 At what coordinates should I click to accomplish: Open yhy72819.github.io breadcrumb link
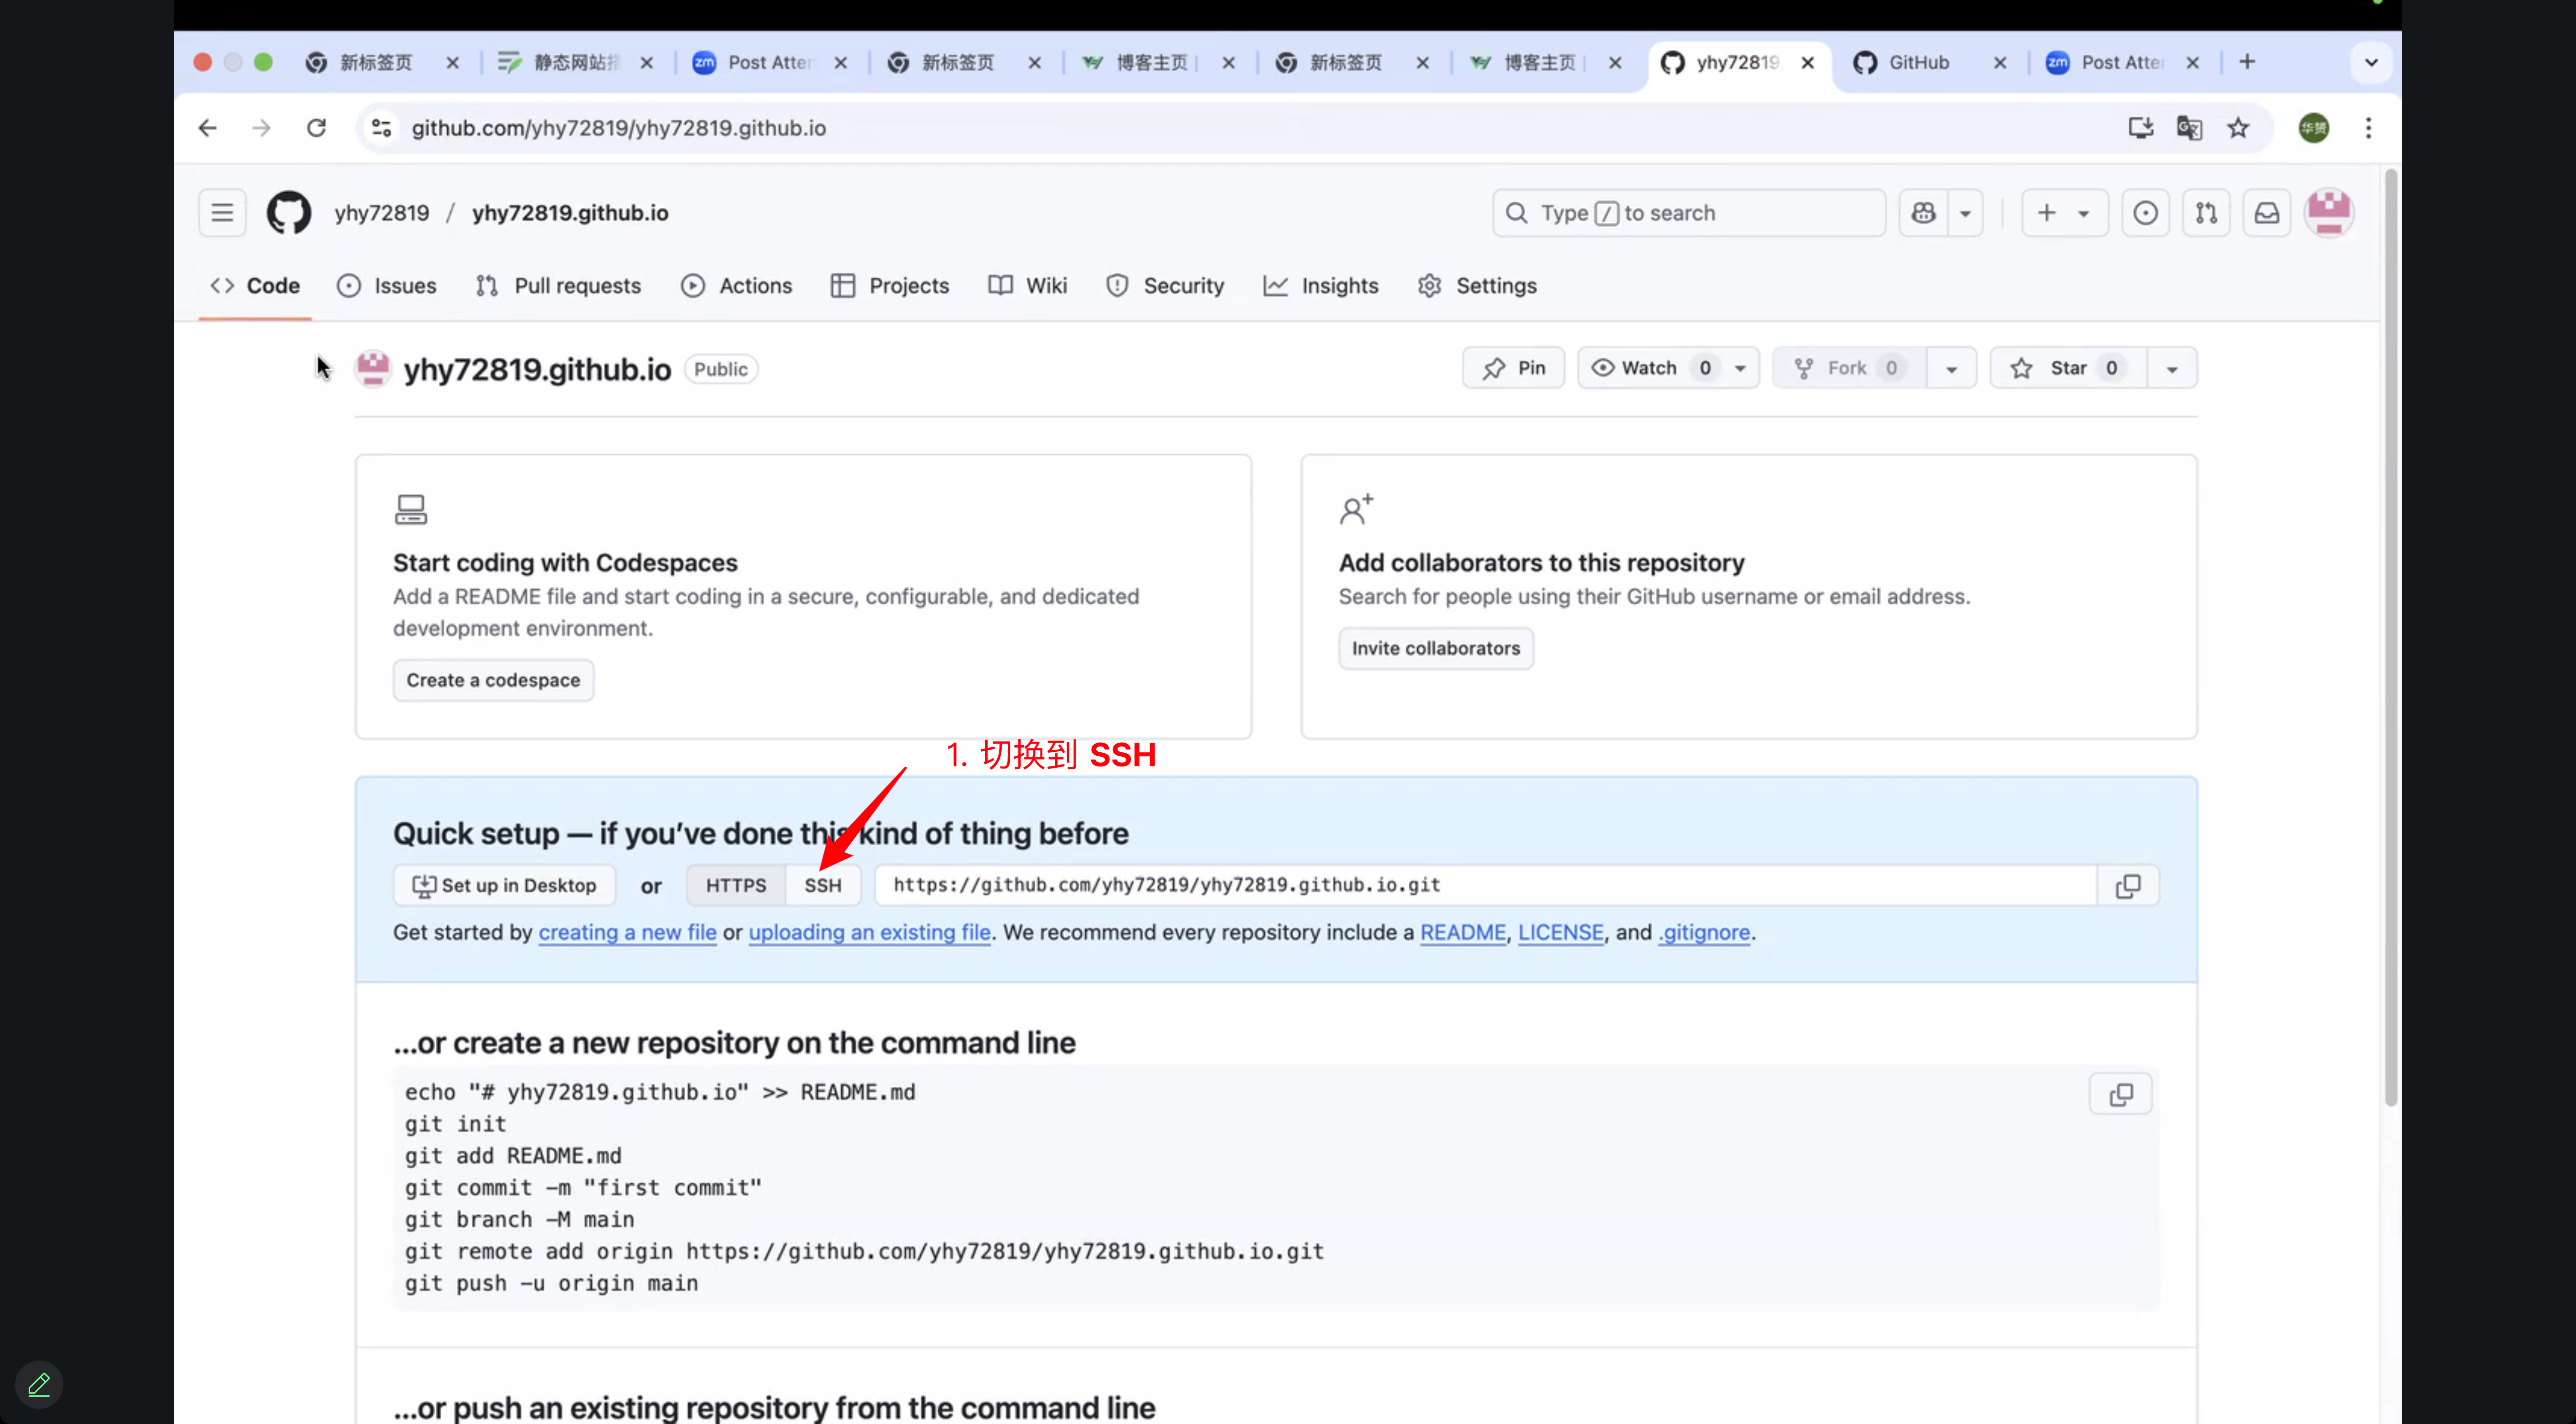[x=570, y=213]
